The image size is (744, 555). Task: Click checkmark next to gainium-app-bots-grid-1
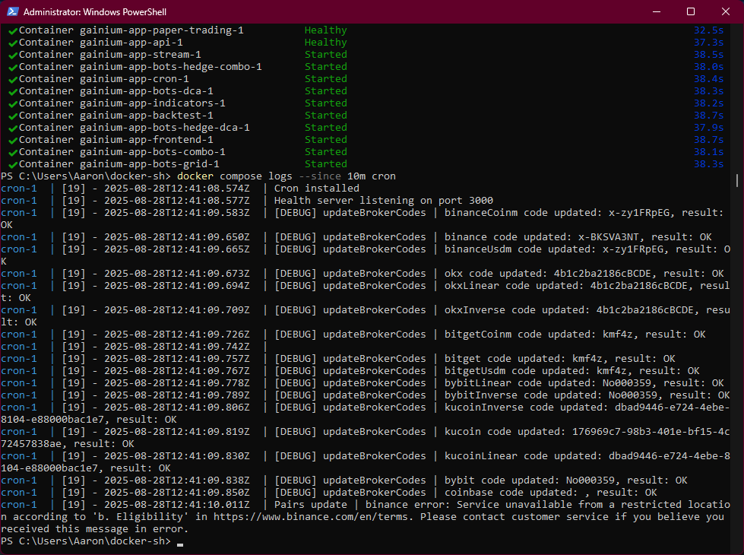(13, 164)
